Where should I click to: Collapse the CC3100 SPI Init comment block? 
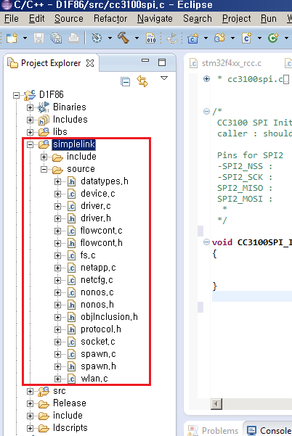point(206,112)
